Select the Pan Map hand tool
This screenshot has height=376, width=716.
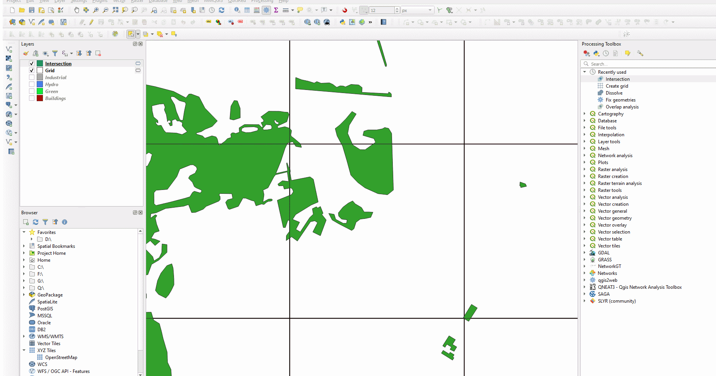coord(77,10)
